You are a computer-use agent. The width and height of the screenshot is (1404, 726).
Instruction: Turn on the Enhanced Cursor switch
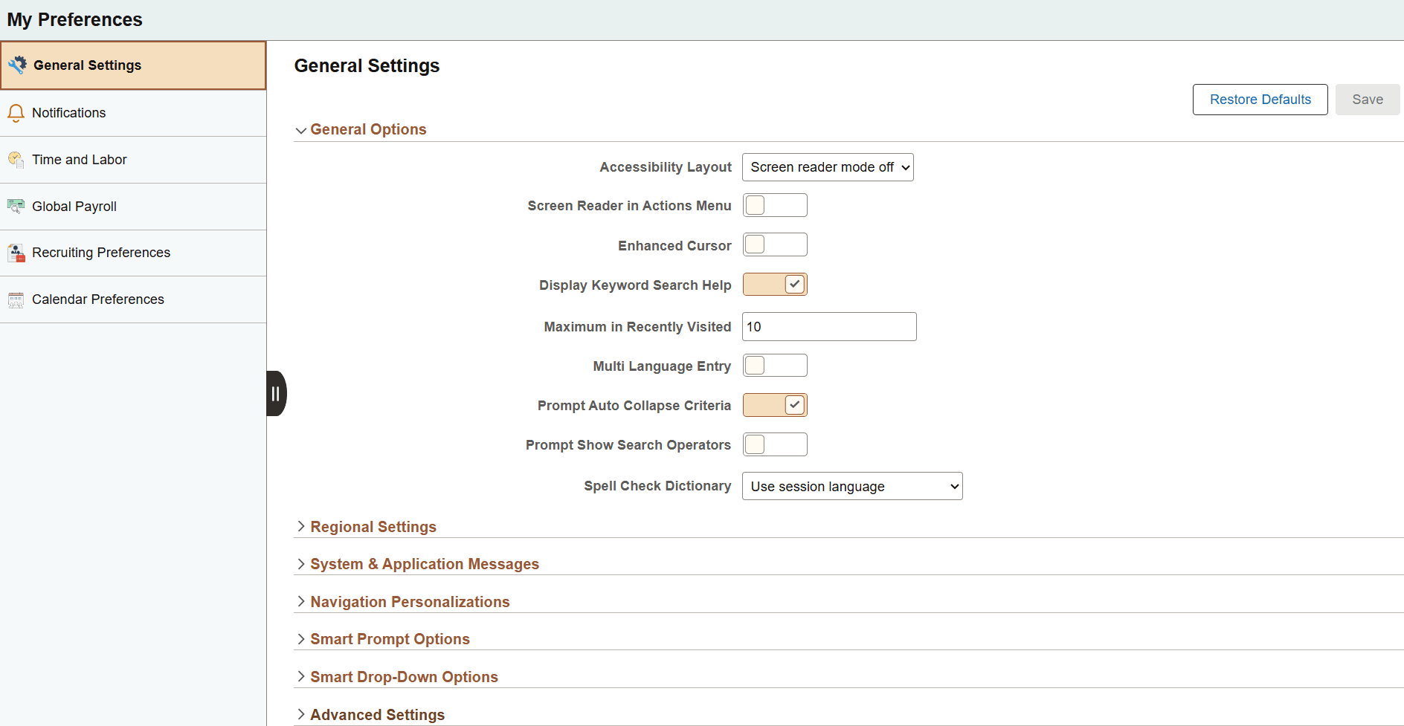point(775,244)
